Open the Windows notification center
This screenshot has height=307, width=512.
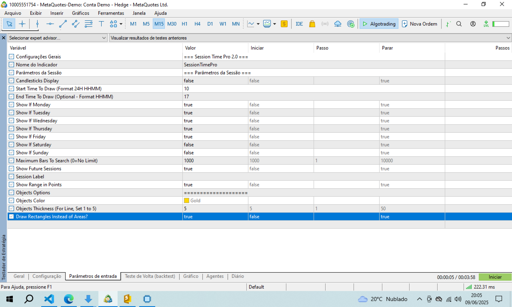(499, 299)
